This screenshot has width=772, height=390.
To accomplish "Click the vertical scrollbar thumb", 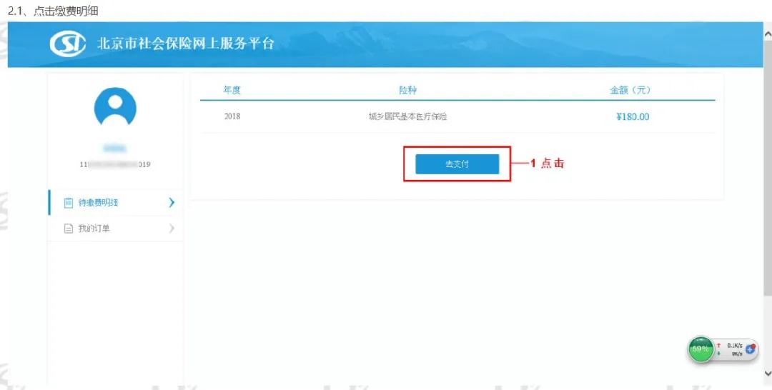I will click(768, 169).
